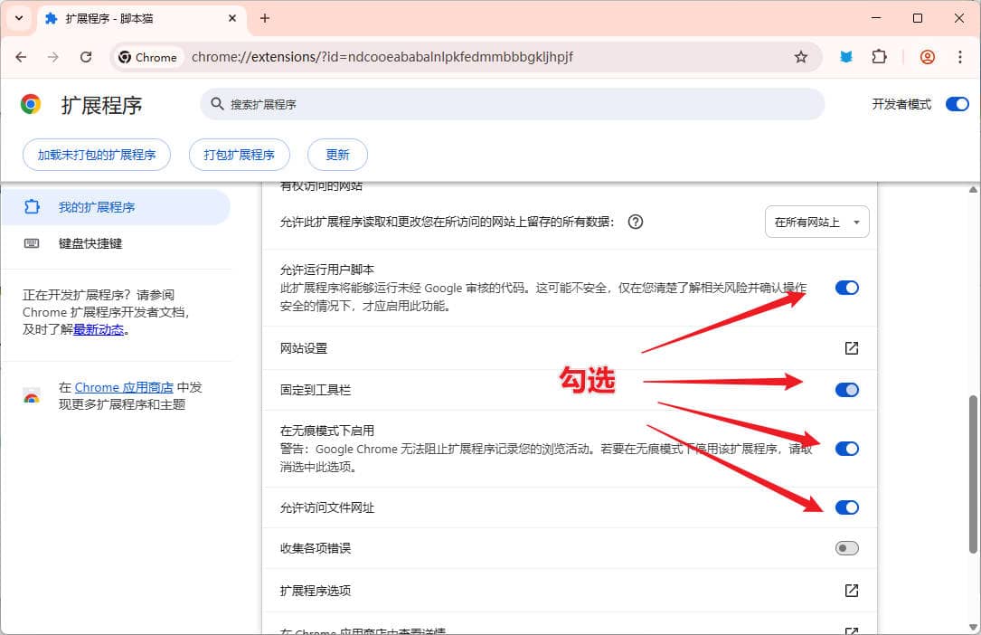The height and width of the screenshot is (635, 981).
Task: Click the 我的扩展程序 puzzle icon
Action: click(32, 207)
